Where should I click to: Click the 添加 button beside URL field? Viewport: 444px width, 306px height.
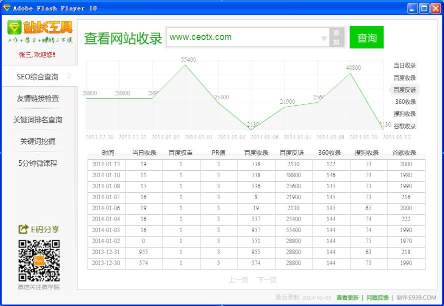click(x=336, y=37)
